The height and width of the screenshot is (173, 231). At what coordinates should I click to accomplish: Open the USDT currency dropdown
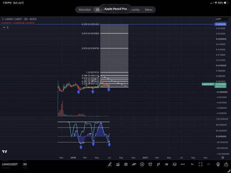pos(223,19)
